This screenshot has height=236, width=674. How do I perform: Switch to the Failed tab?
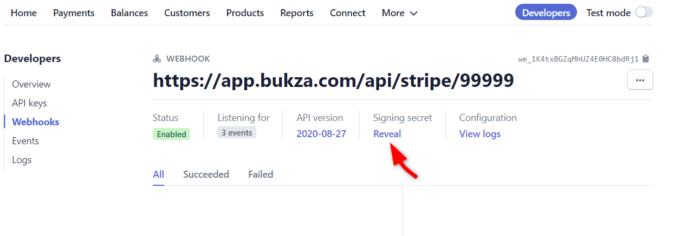coord(261,174)
